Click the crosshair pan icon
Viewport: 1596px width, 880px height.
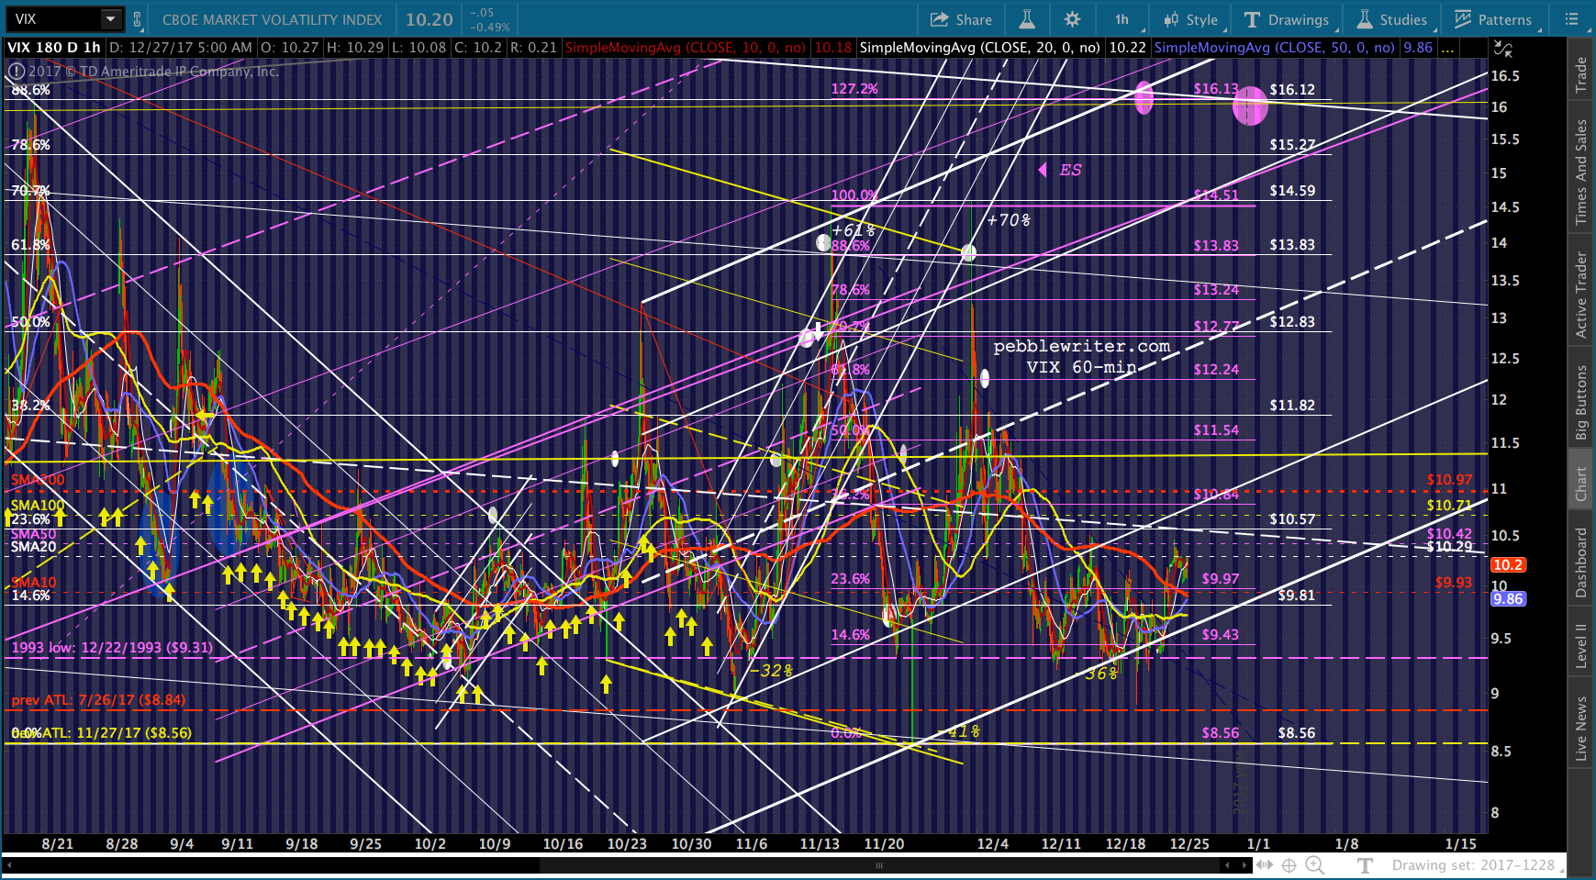(x=1289, y=865)
